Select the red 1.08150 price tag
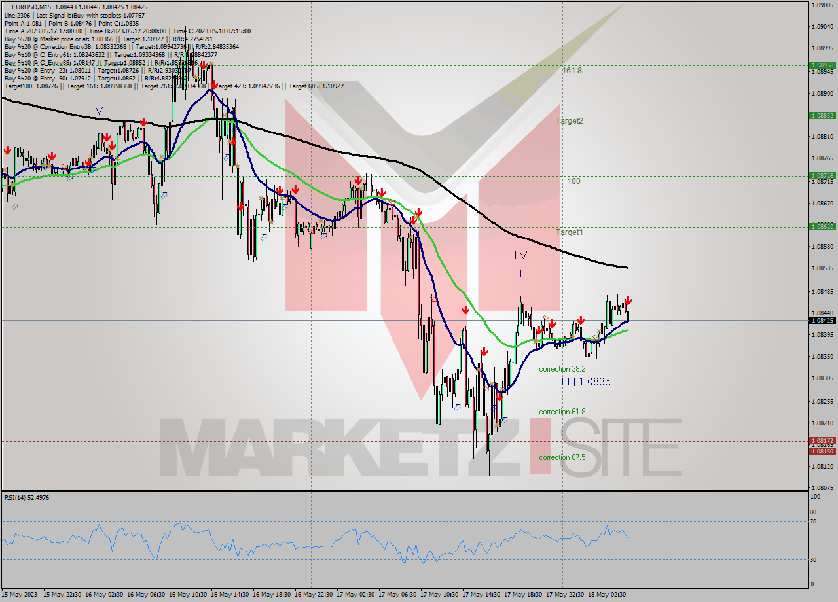 (822, 451)
